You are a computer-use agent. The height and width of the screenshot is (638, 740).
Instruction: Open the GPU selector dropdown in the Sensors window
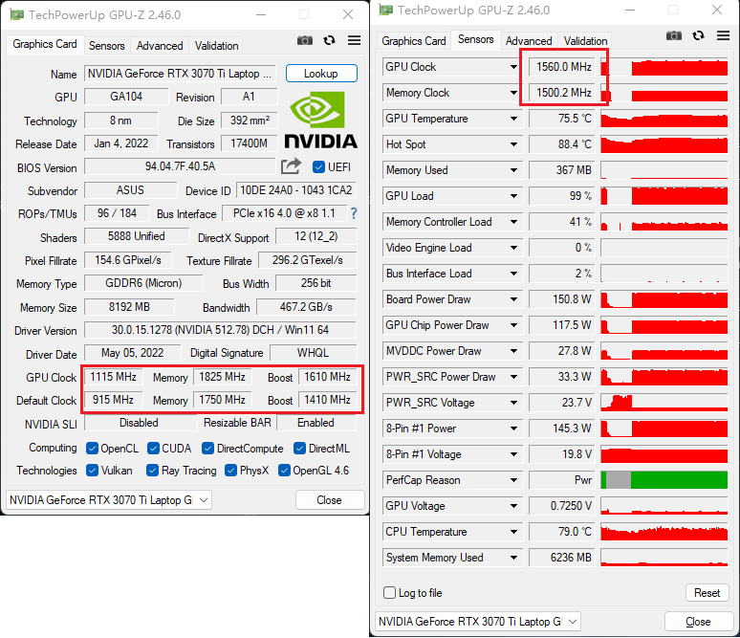click(478, 622)
